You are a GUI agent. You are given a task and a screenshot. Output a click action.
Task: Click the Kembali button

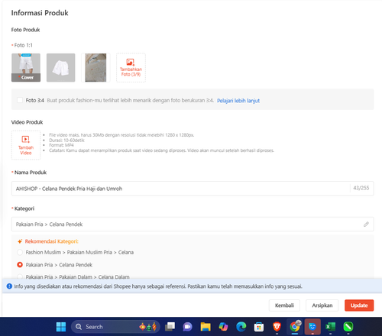[x=284, y=305]
